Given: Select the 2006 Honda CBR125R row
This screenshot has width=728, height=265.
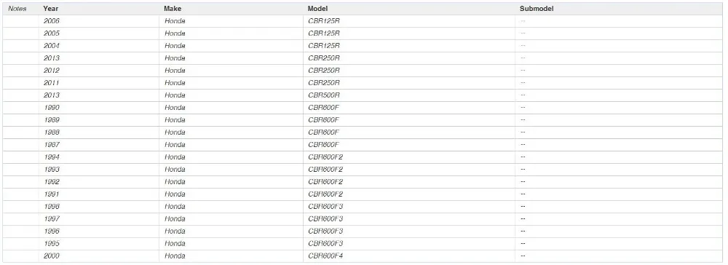Looking at the screenshot, I should 363,21.
